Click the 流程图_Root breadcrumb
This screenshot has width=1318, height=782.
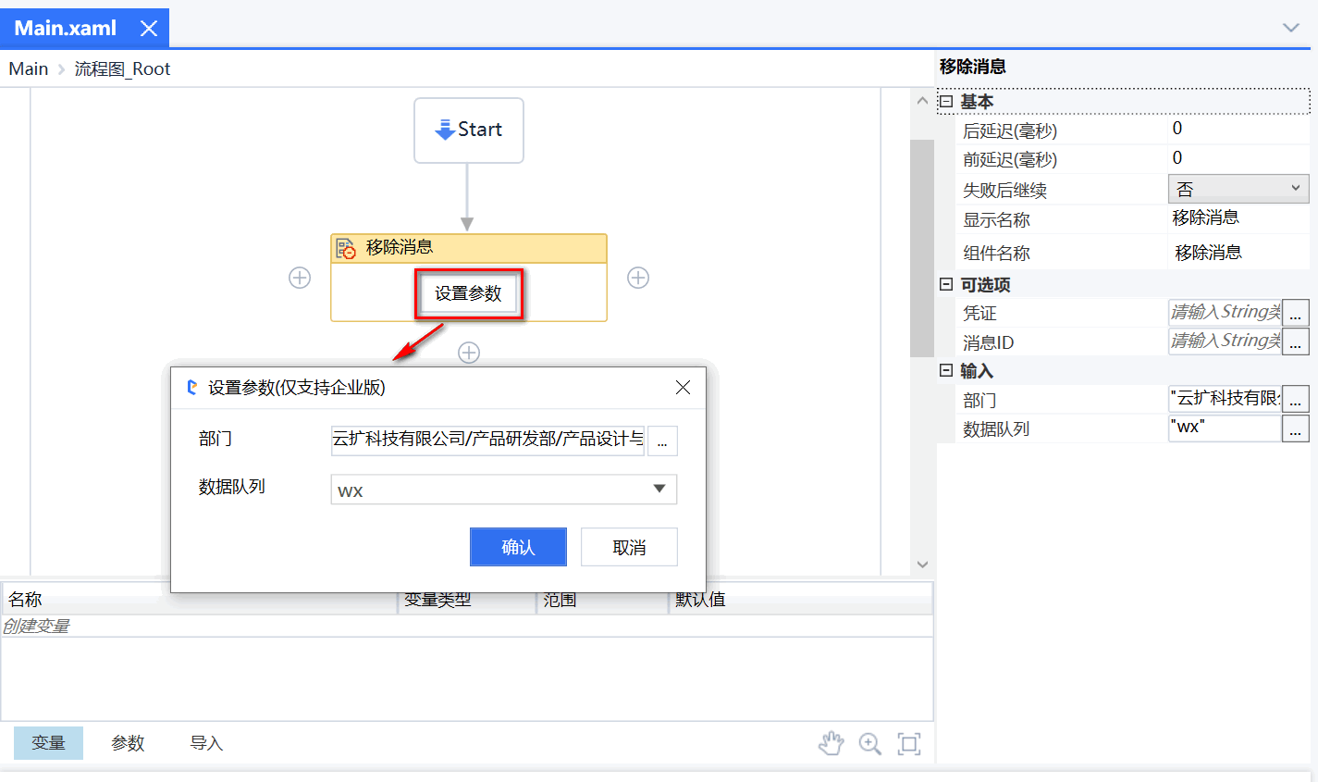122,68
